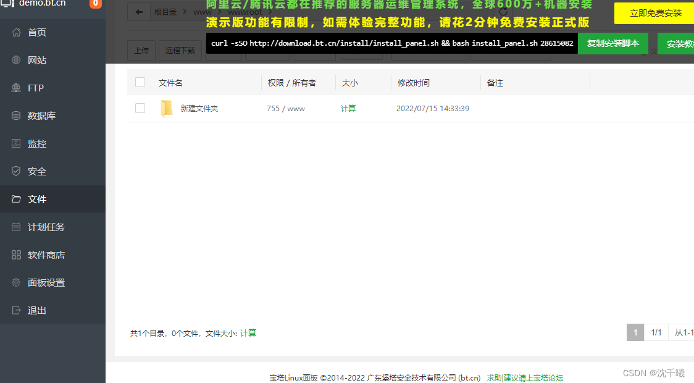694x383 pixels.
Task: Click 计算 link beside 文件大小 summary
Action: pyautogui.click(x=248, y=333)
